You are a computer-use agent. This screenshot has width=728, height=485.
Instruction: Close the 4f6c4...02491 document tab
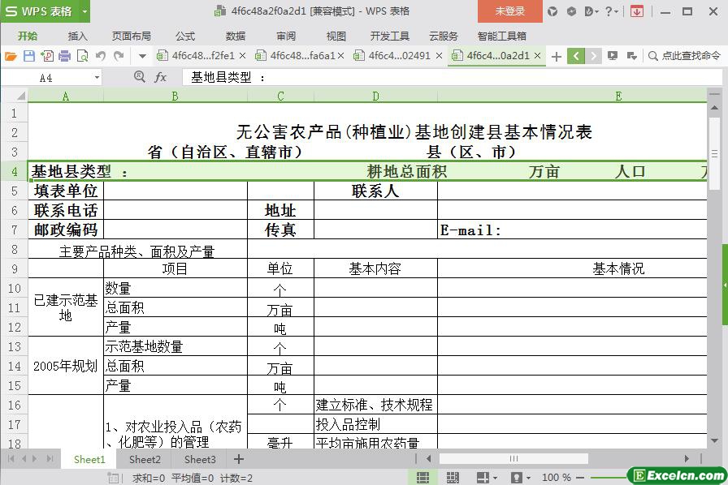tap(440, 56)
